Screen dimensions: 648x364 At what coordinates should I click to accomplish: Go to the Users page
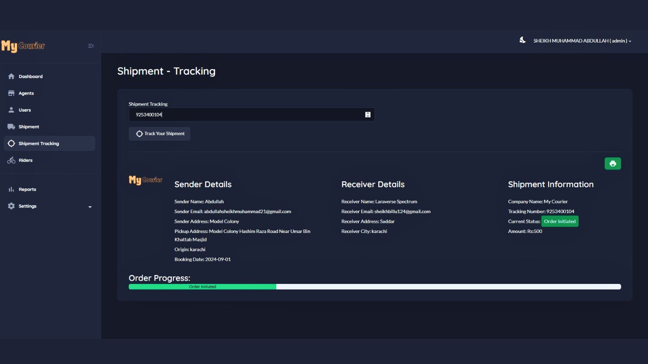(49, 110)
